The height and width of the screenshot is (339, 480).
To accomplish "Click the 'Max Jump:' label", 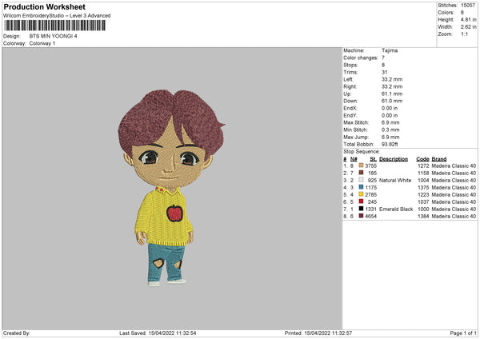I will click(356, 137).
